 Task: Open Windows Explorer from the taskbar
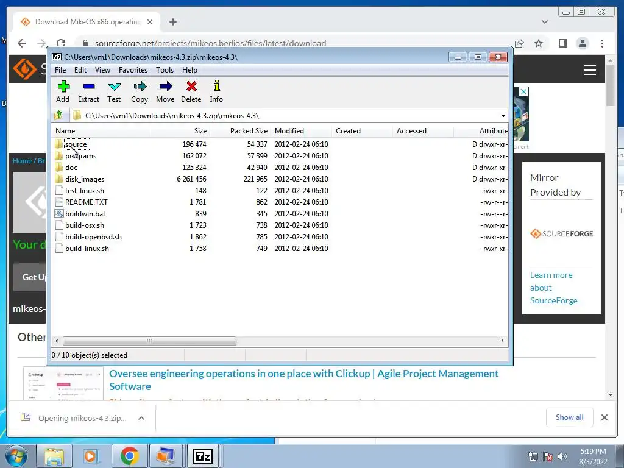54,456
